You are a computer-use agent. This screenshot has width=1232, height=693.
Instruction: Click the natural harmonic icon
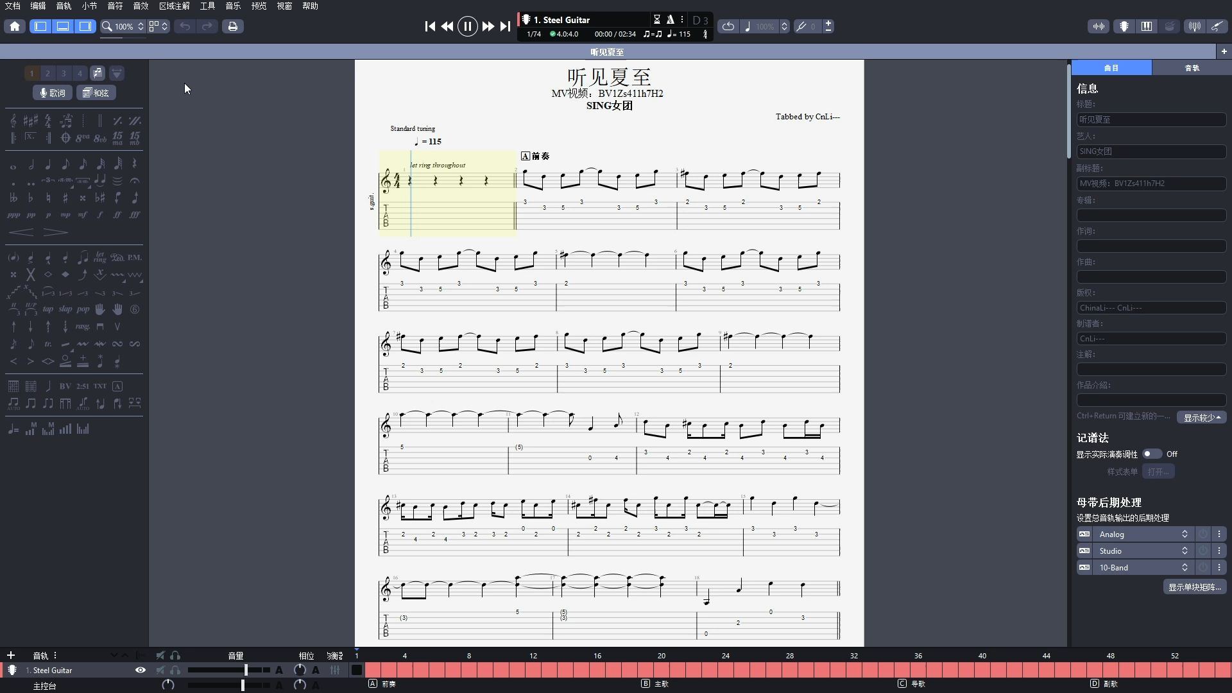tap(48, 274)
